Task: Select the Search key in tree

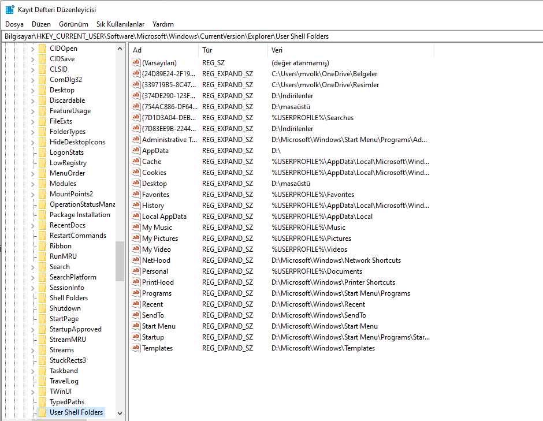Action: point(59,267)
